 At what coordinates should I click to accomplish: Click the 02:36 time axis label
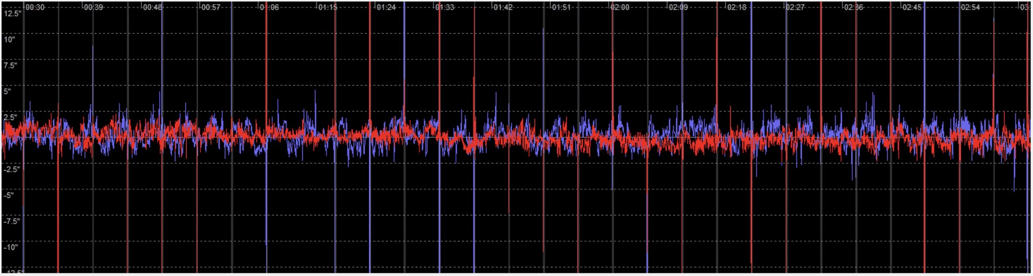coord(854,8)
